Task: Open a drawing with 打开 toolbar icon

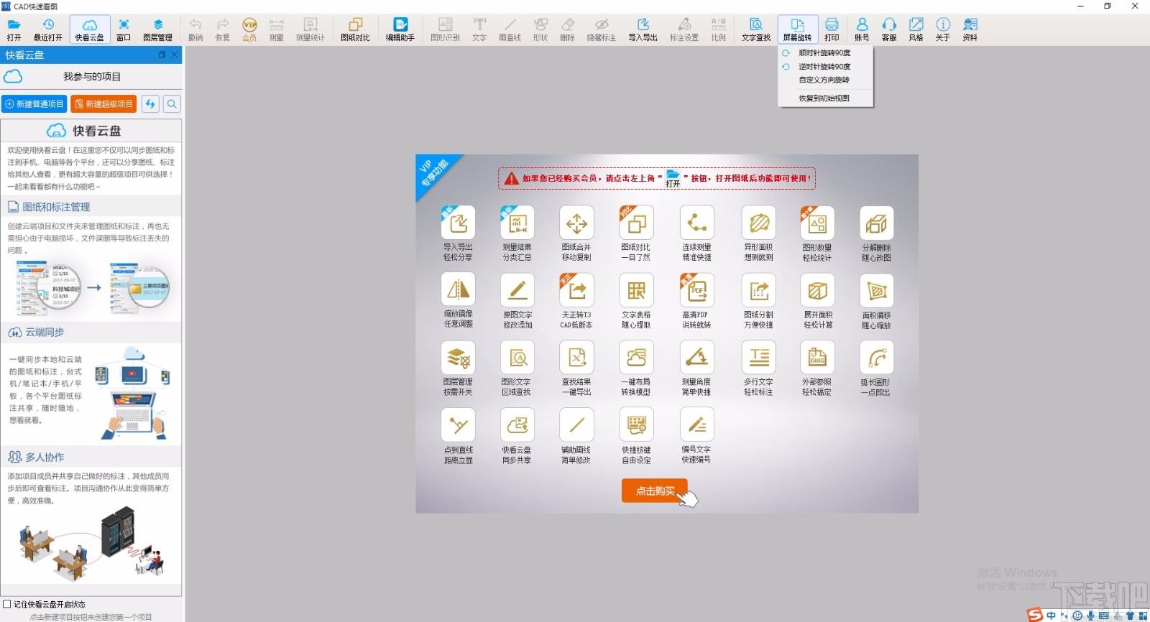Action: [14, 29]
